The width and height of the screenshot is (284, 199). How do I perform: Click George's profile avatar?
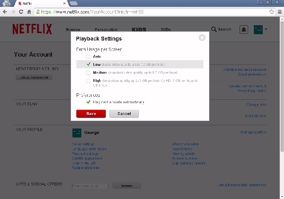[77, 133]
